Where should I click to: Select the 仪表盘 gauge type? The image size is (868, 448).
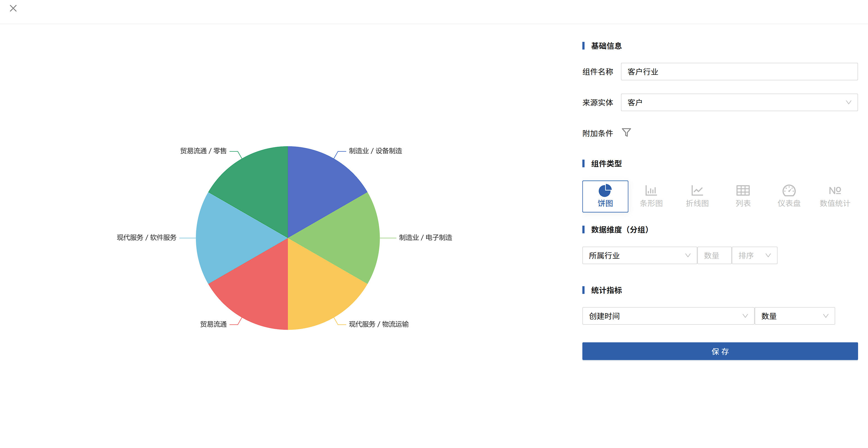(x=789, y=196)
